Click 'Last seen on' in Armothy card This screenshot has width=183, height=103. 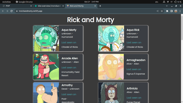click(69, 94)
